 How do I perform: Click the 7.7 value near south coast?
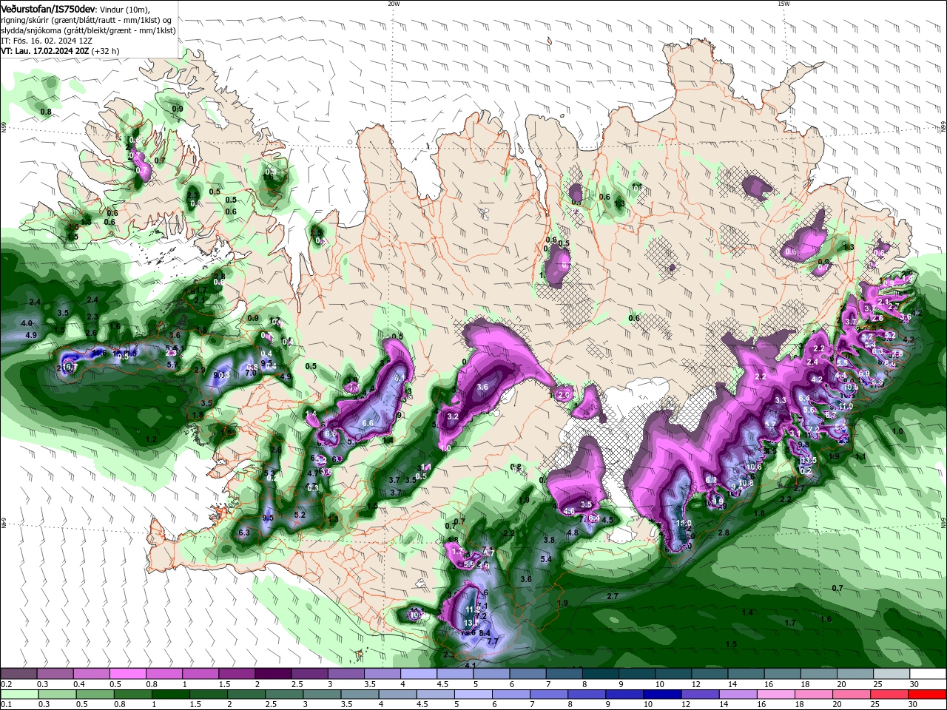[x=493, y=641]
